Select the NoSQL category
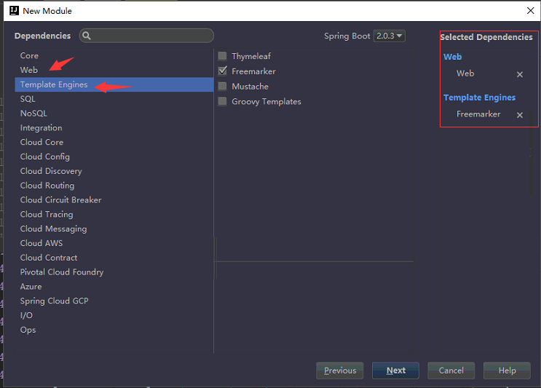 click(x=114, y=114)
